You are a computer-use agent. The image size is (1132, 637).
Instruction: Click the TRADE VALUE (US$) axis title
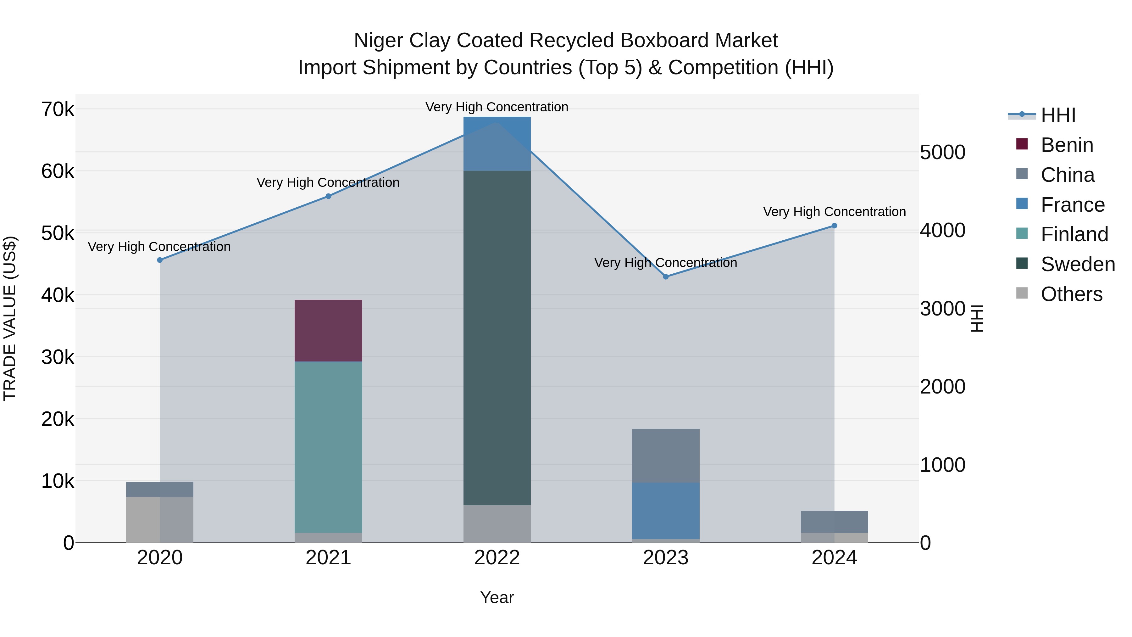(x=10, y=318)
